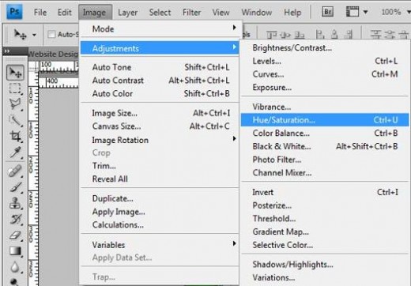Click the align vertical centers icon

pyautogui.click(x=285, y=35)
